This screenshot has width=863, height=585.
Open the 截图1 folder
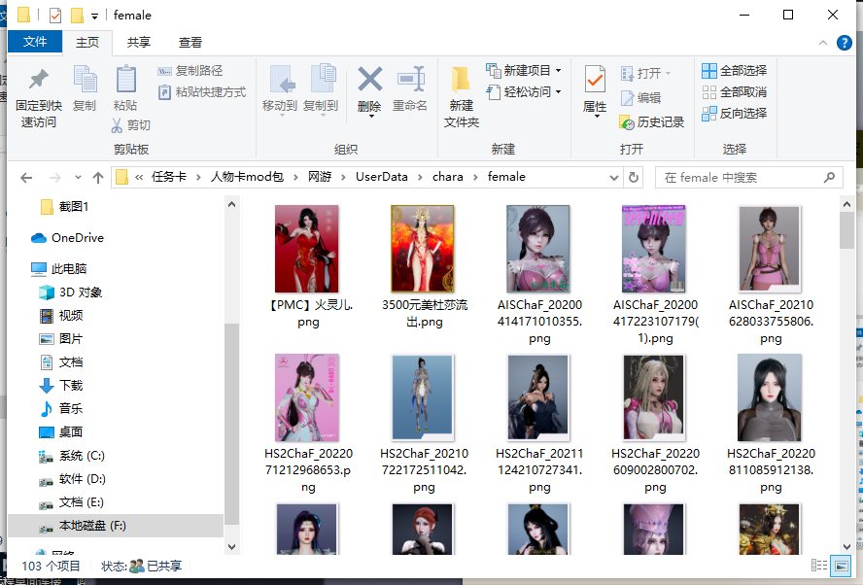coord(65,206)
